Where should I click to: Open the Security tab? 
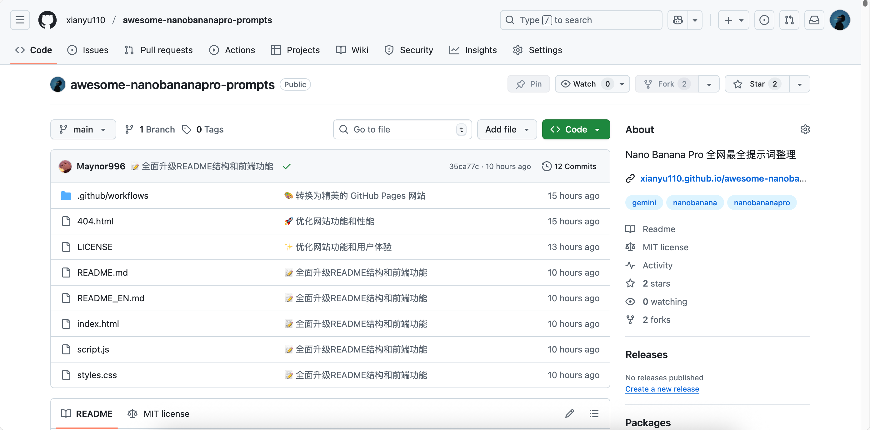pyautogui.click(x=409, y=50)
